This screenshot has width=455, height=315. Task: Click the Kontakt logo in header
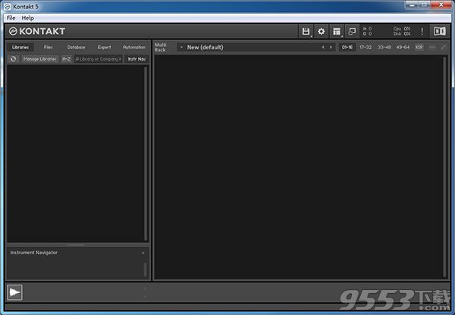click(x=37, y=31)
